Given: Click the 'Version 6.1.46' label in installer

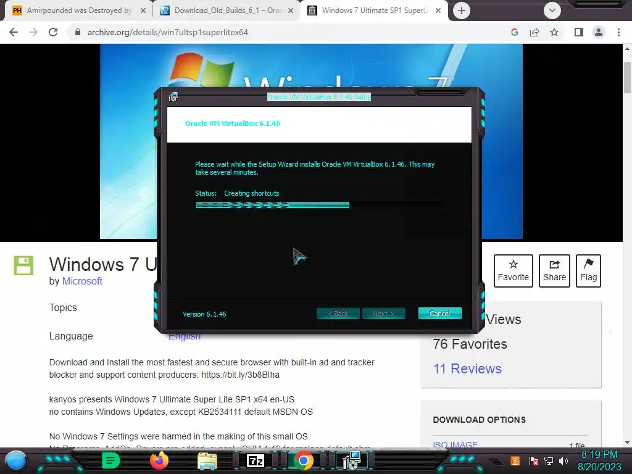Looking at the screenshot, I should [x=204, y=314].
